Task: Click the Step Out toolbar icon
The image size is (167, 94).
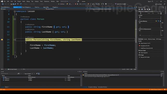Action: (x=86, y=4)
